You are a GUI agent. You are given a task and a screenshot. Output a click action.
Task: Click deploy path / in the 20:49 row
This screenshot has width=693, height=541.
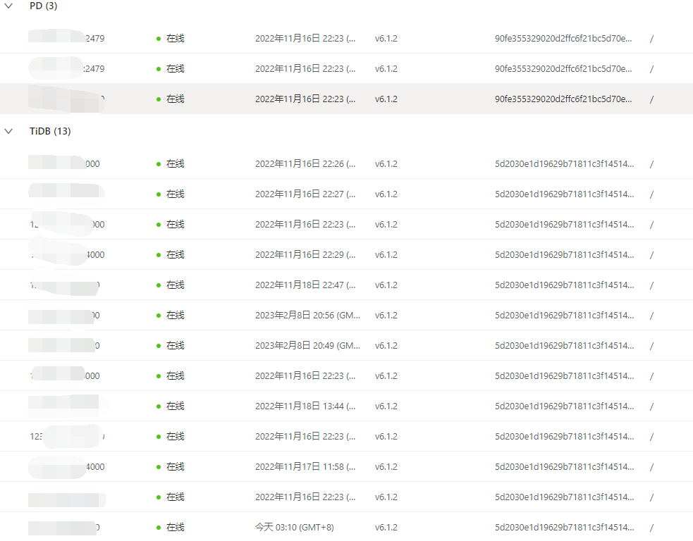point(652,347)
